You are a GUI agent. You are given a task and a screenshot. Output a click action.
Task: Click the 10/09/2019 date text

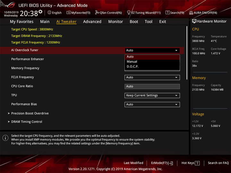(11, 12)
